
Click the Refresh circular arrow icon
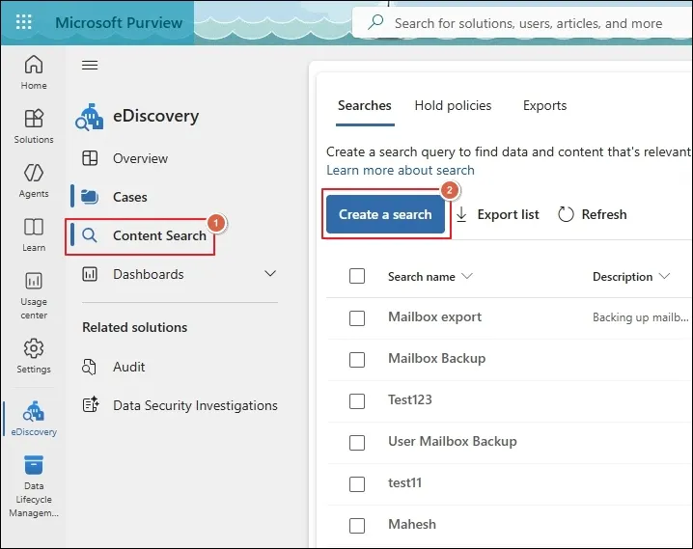tap(566, 214)
